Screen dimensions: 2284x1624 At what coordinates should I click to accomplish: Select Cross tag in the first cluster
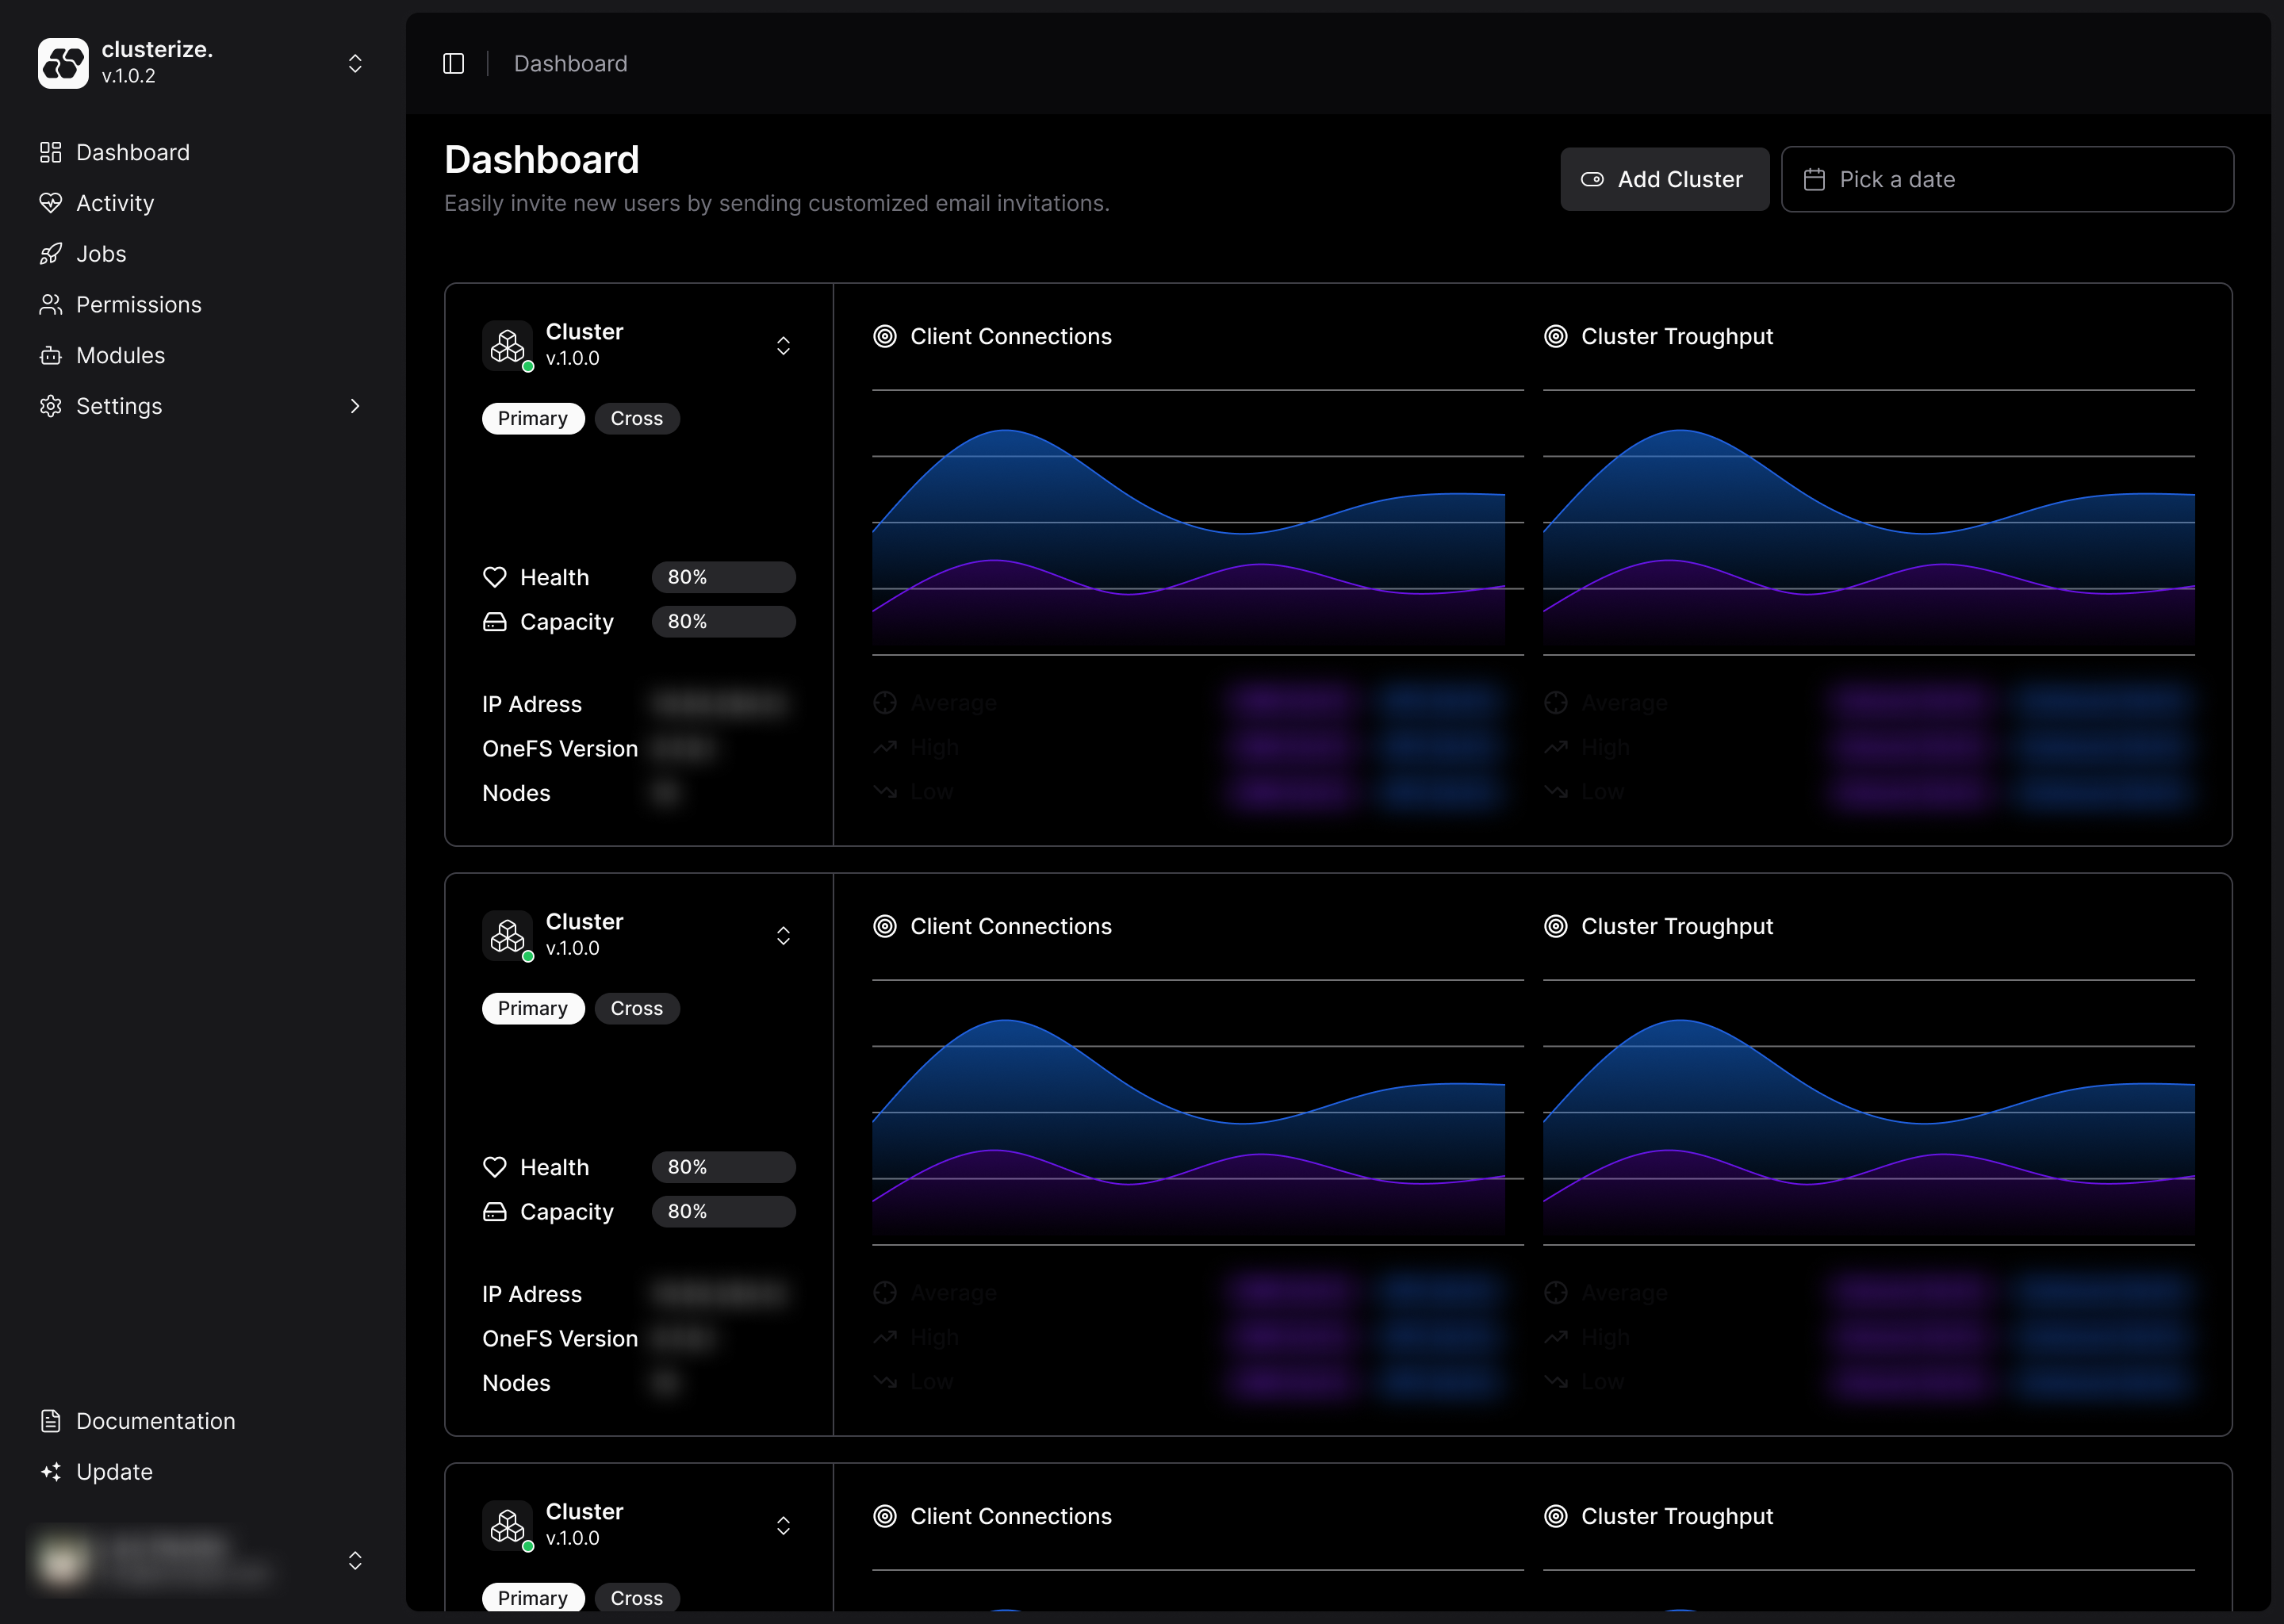pos(637,418)
